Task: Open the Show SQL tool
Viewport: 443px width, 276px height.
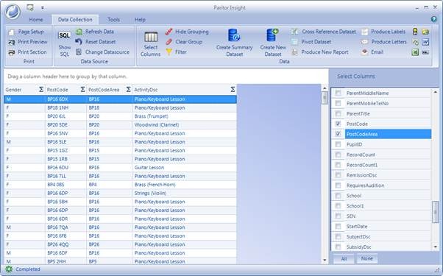Action: pyautogui.click(x=65, y=43)
